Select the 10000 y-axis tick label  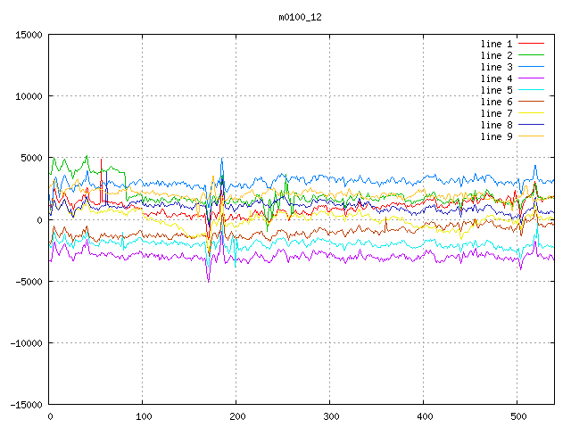click(x=29, y=96)
